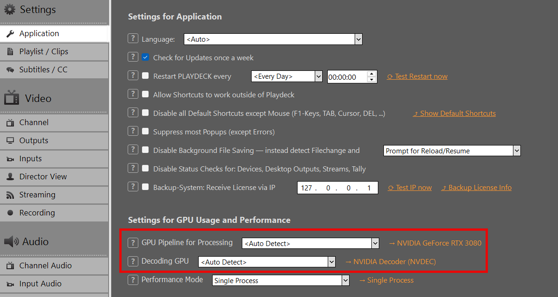This screenshot has width=558, height=297.
Task: Click the help icon beside Decoding GPU
Action: 133,261
